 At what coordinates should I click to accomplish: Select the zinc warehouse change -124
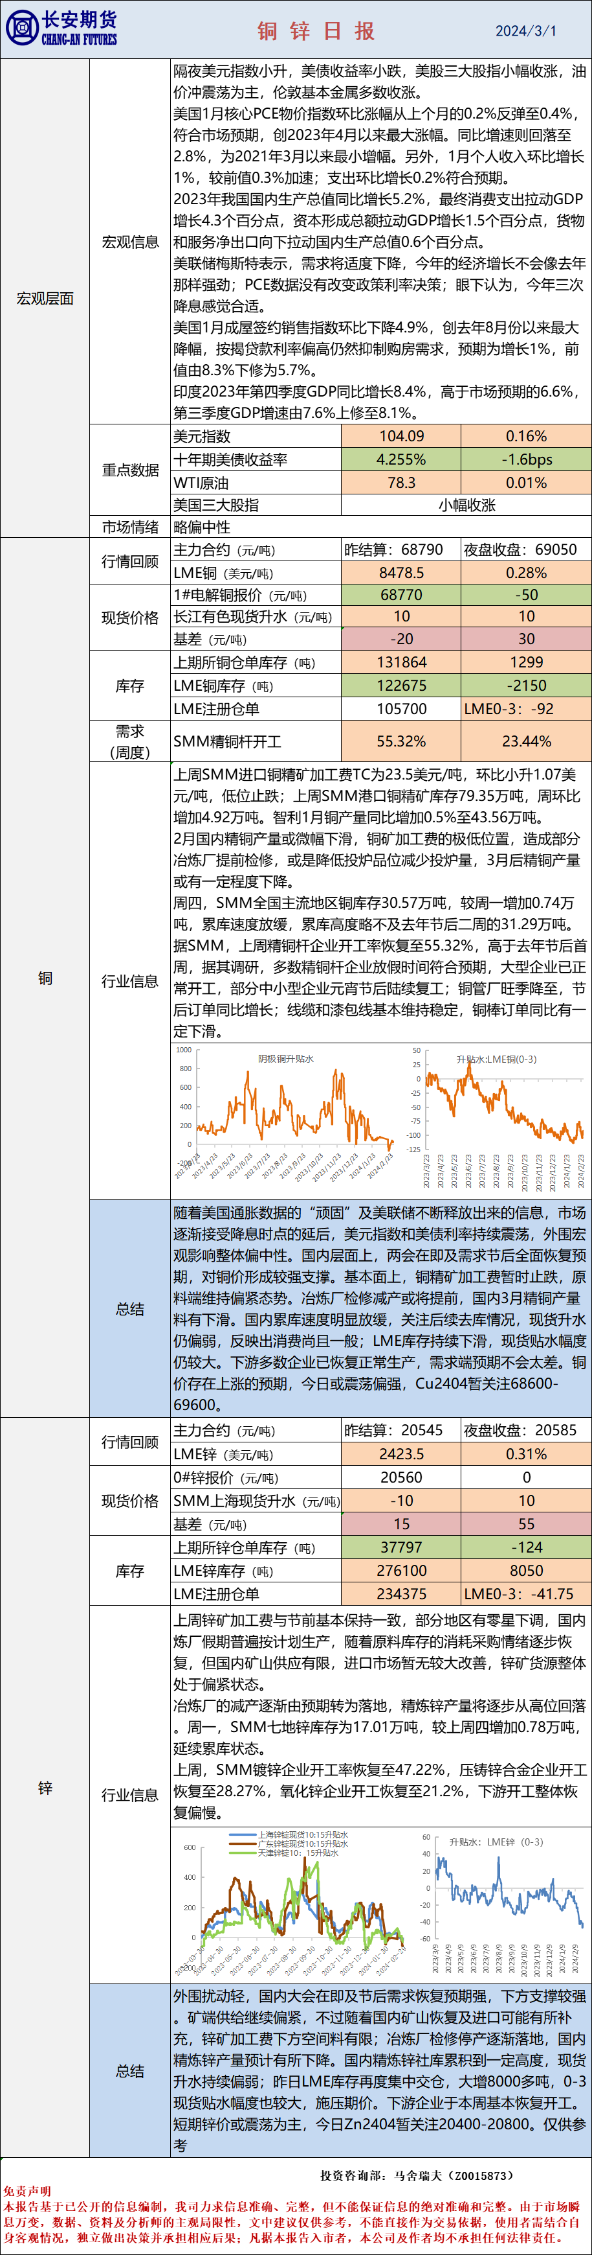(x=527, y=1547)
